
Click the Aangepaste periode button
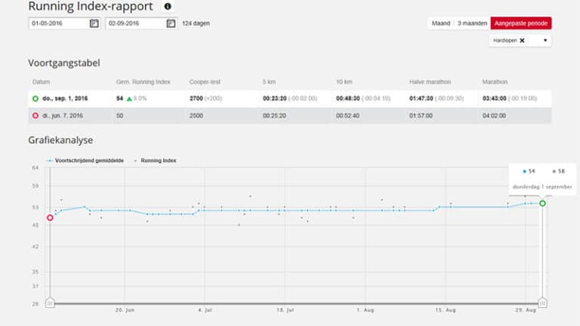[521, 23]
